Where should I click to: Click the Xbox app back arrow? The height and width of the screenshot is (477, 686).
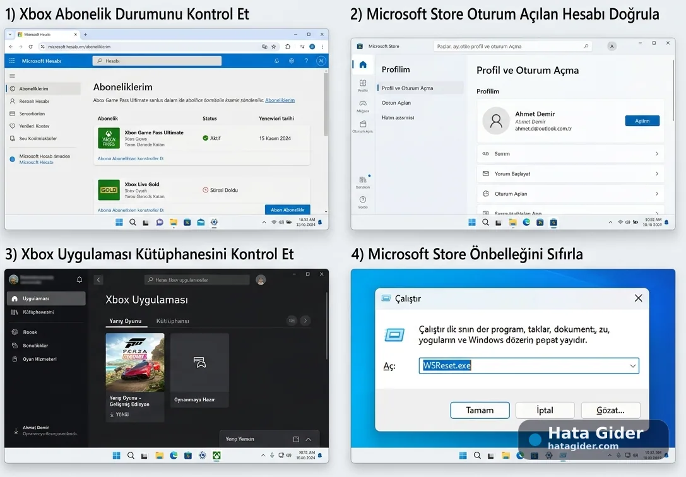98,280
